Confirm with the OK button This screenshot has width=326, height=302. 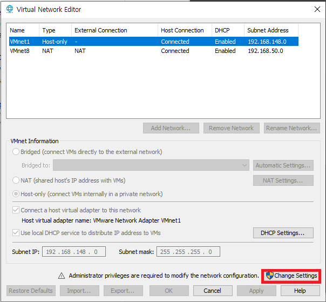(169, 291)
